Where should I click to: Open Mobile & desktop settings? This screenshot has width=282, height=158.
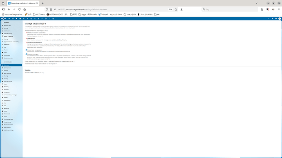(x=11, y=36)
